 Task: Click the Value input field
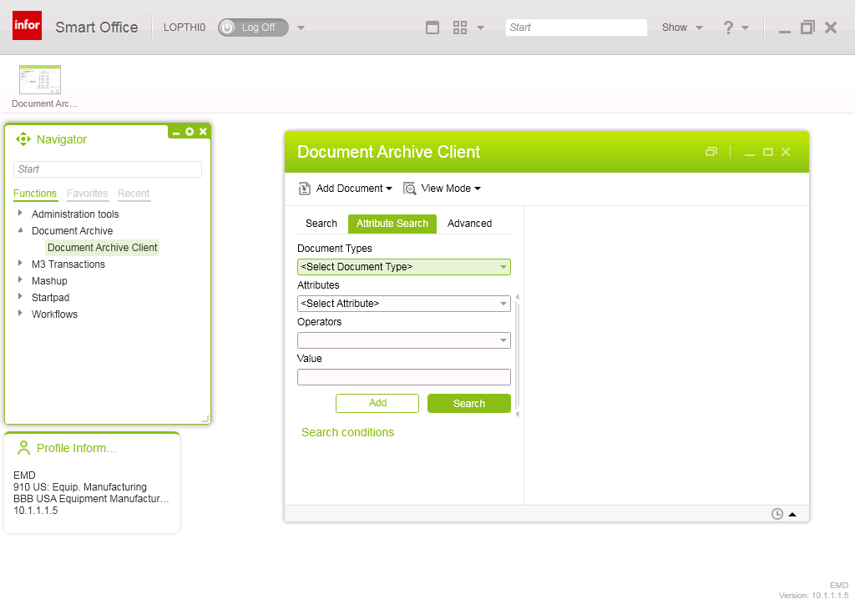pyautogui.click(x=403, y=377)
